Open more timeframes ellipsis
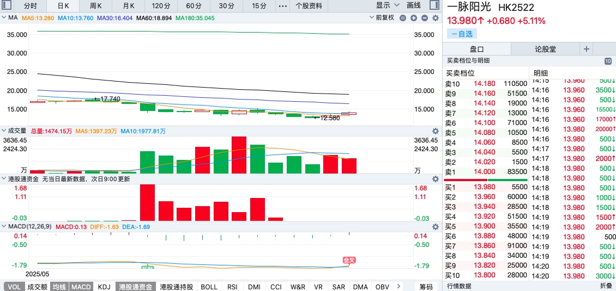The width and height of the screenshot is (616, 291). [x=282, y=6]
